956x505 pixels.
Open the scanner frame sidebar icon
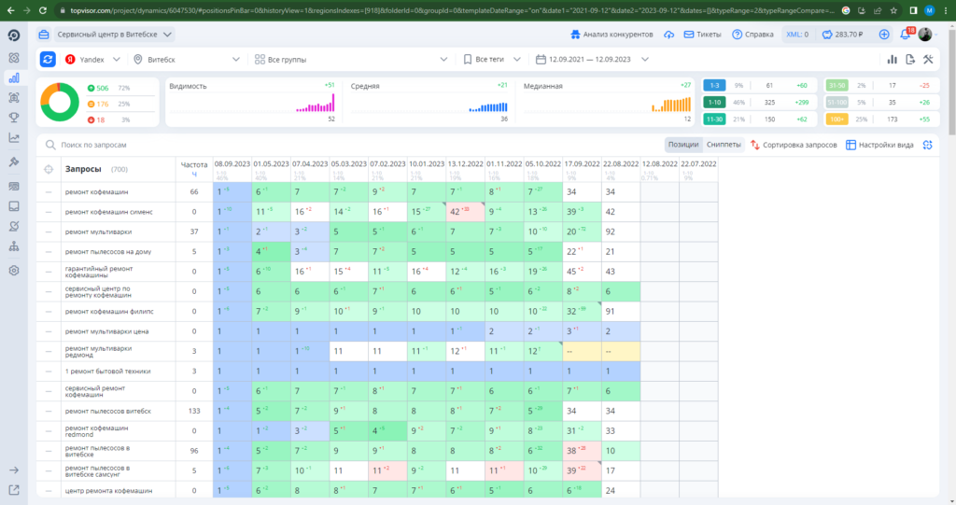(13, 98)
